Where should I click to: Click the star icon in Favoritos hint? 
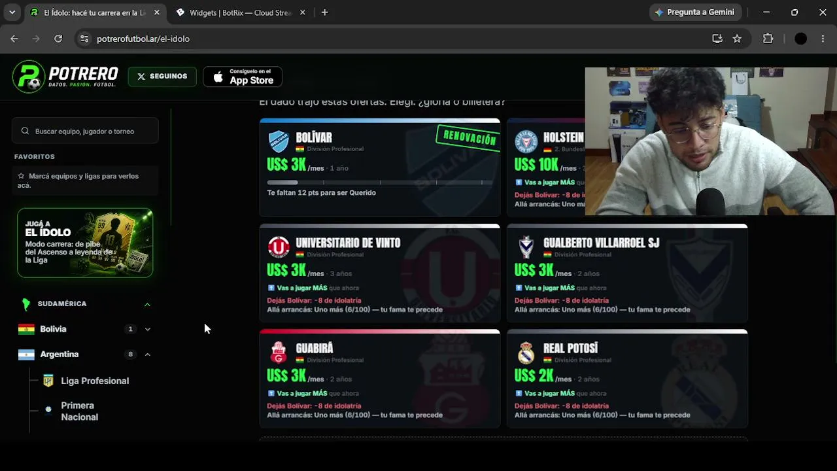[21, 176]
